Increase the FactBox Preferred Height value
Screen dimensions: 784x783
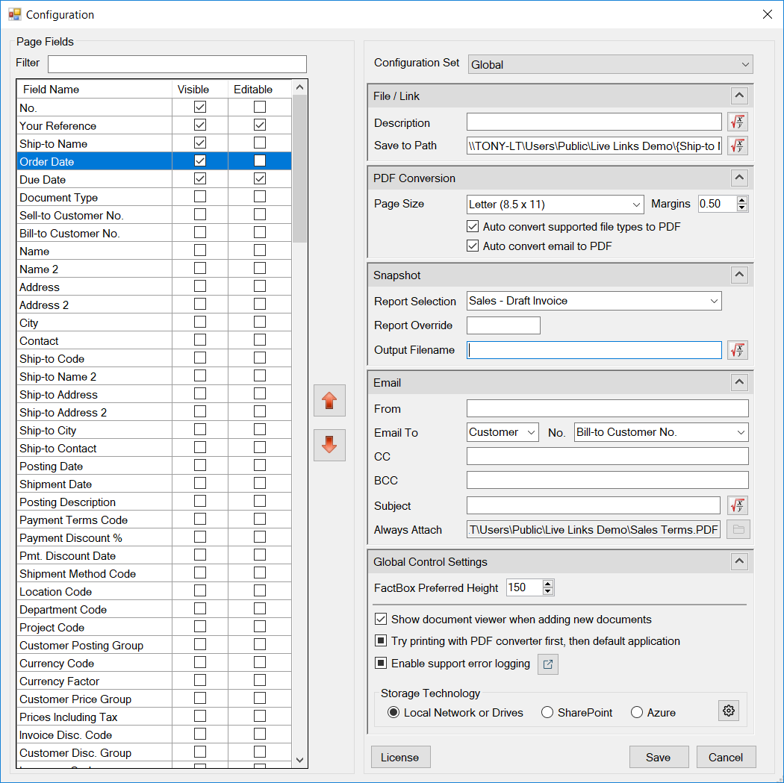click(548, 584)
